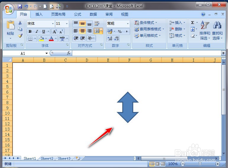
Task: Toggle bottom vertical alignment
Action: 89,23
